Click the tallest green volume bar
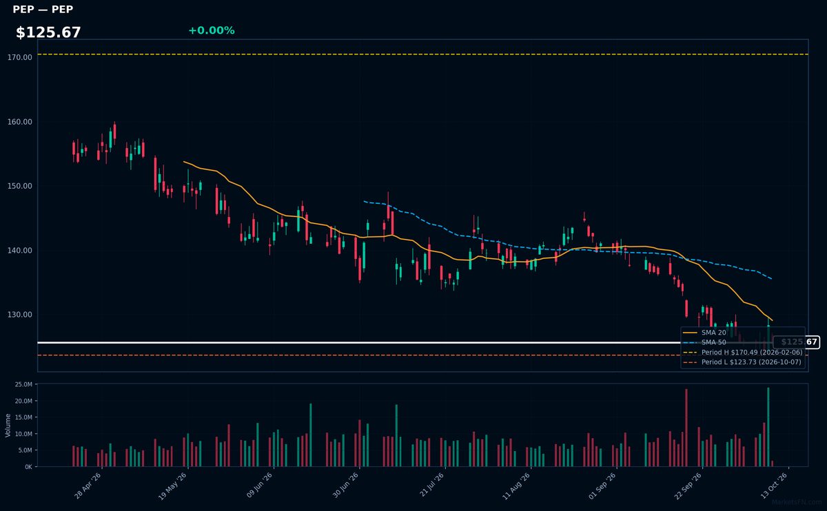 (x=768, y=427)
